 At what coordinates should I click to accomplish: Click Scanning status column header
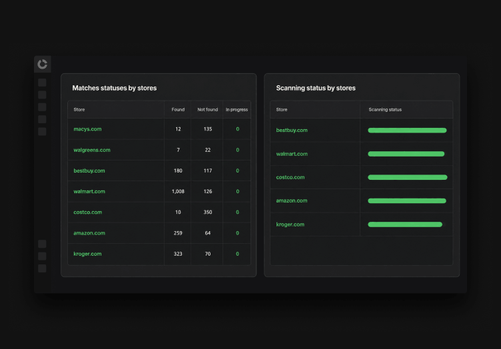385,109
